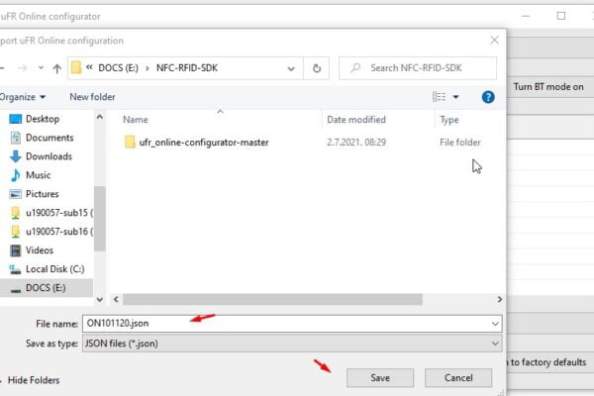Click the view layout icon
594x396 pixels.
pyautogui.click(x=439, y=97)
